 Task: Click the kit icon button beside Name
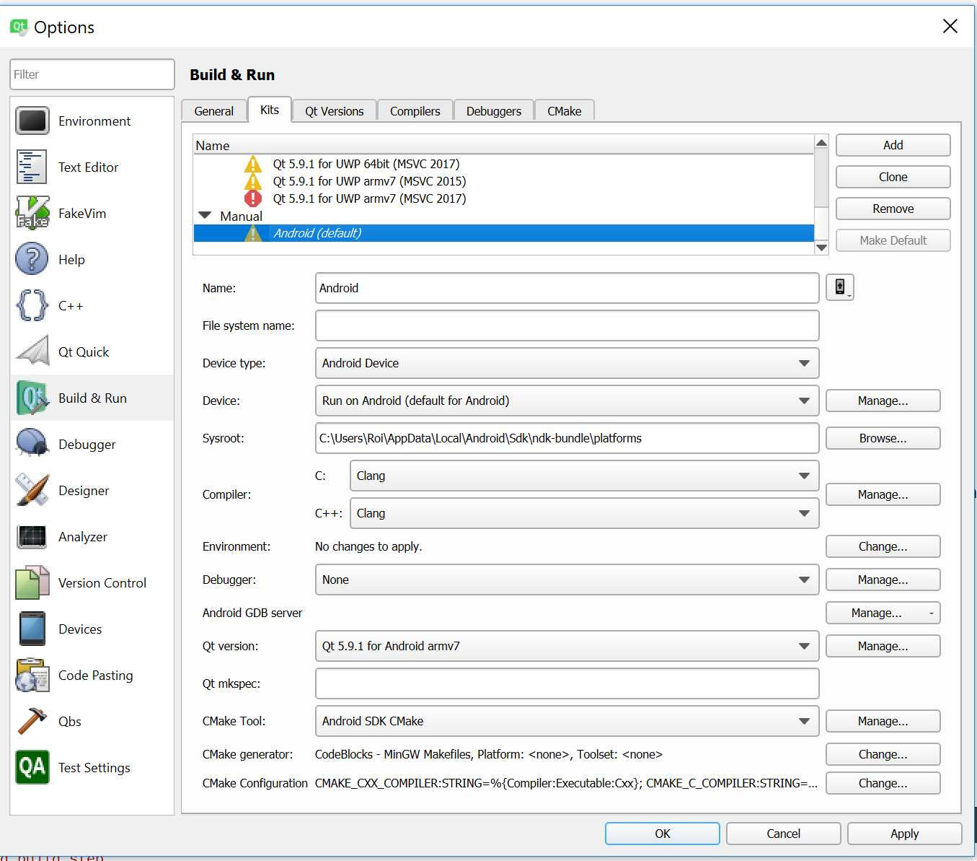click(840, 287)
